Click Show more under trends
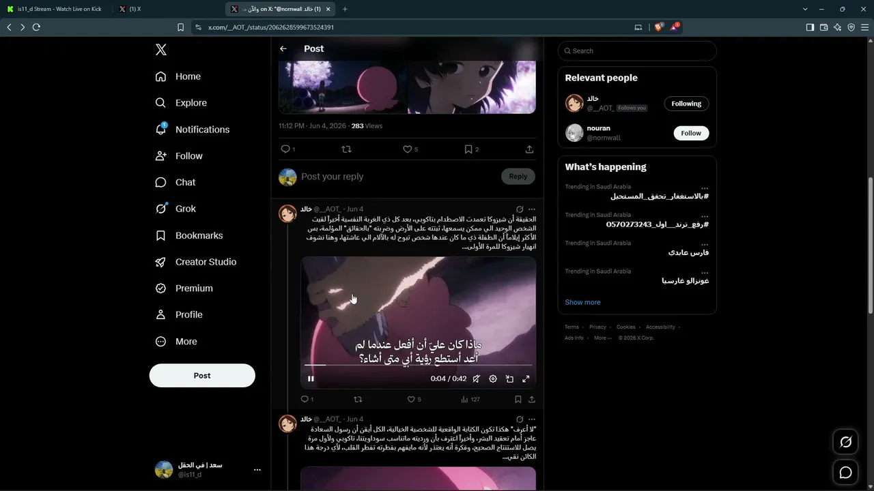Viewport: 874px width, 491px height. point(582,302)
